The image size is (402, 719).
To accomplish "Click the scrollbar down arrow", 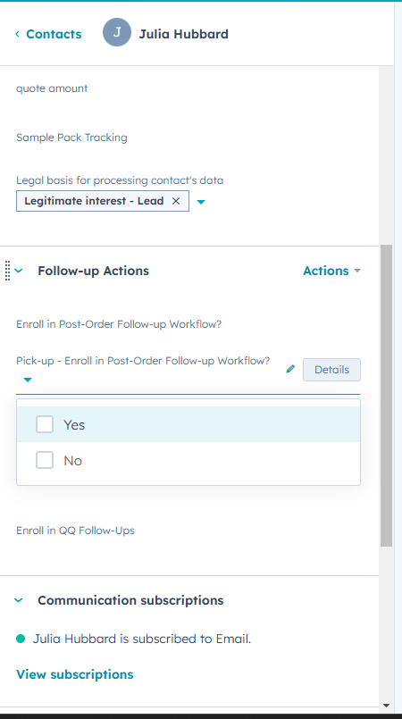I will coord(386,706).
